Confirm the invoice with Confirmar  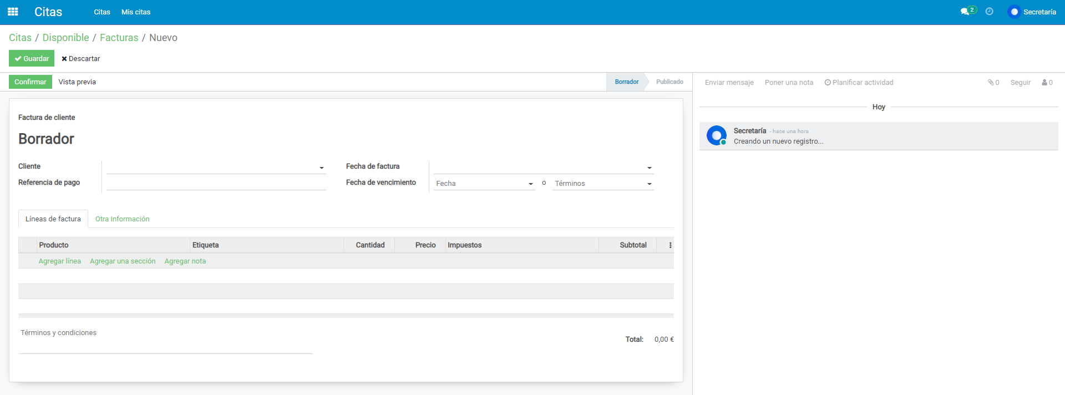point(31,82)
